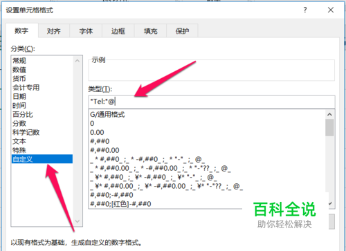This screenshot has width=346, height=251.
Task: Open the help question mark button
Action: [305, 10]
